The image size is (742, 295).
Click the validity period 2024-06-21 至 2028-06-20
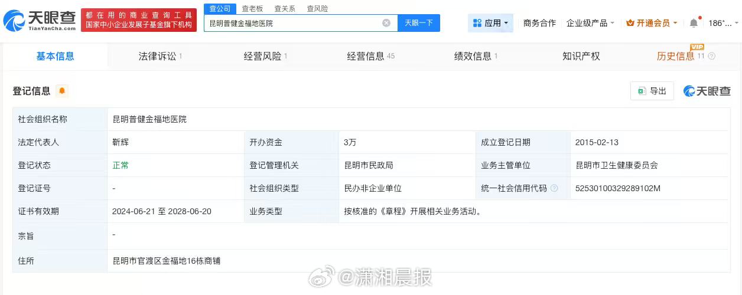162,211
